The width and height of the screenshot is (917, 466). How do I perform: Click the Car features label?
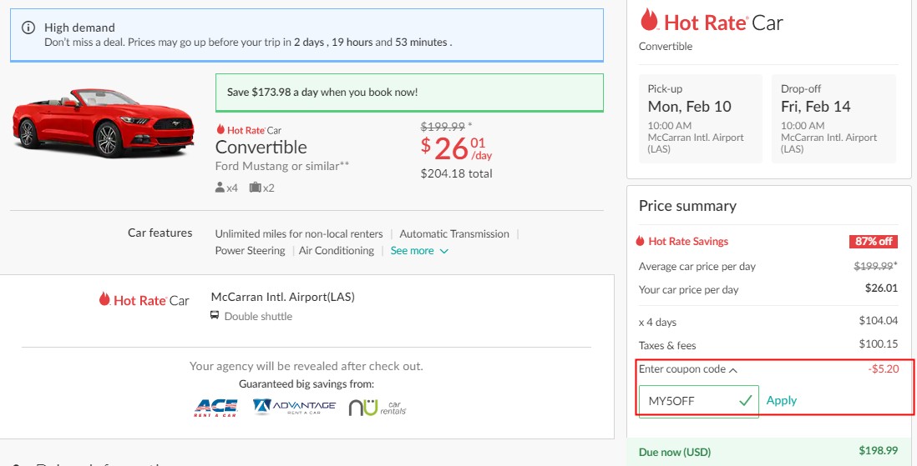[x=160, y=233]
